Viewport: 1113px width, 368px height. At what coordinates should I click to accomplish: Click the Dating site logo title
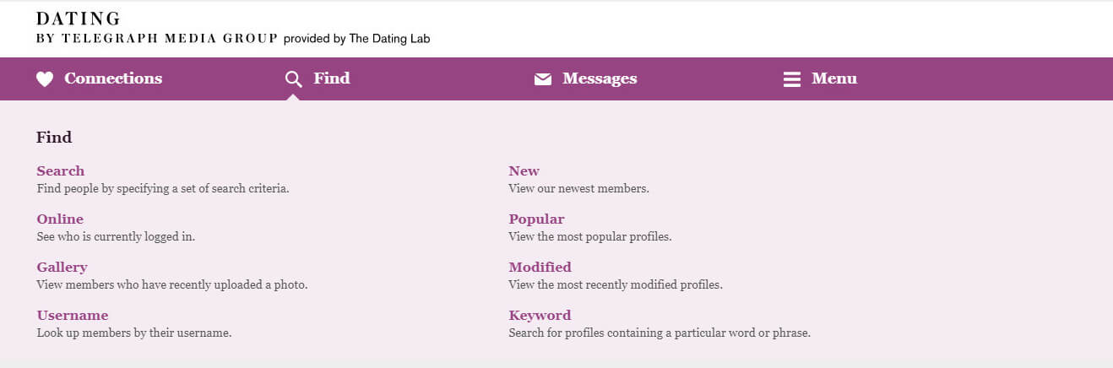[79, 19]
